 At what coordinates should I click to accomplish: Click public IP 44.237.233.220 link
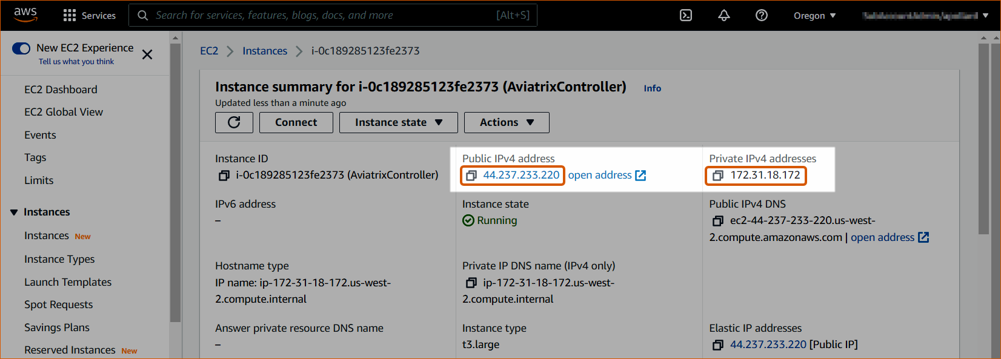point(521,175)
